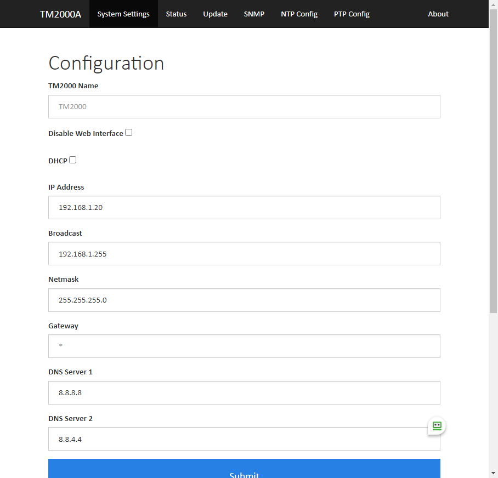Click the DNS Server 1 label
498x478 pixels.
(70, 372)
